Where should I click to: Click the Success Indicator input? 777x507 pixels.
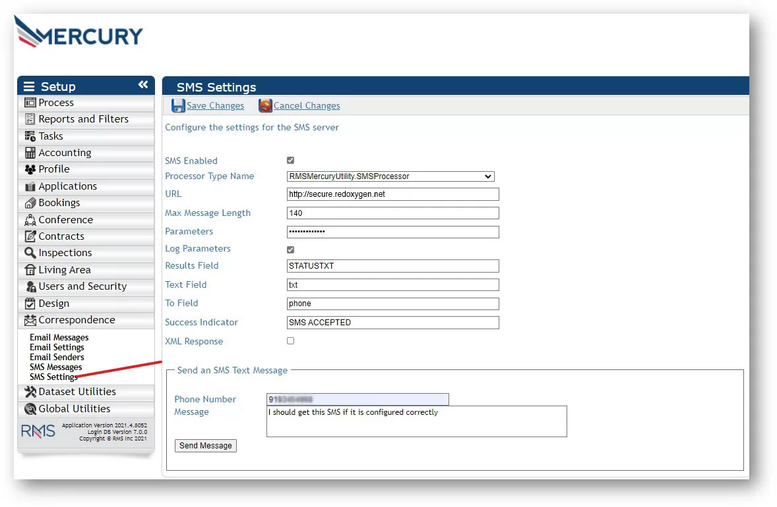(393, 323)
